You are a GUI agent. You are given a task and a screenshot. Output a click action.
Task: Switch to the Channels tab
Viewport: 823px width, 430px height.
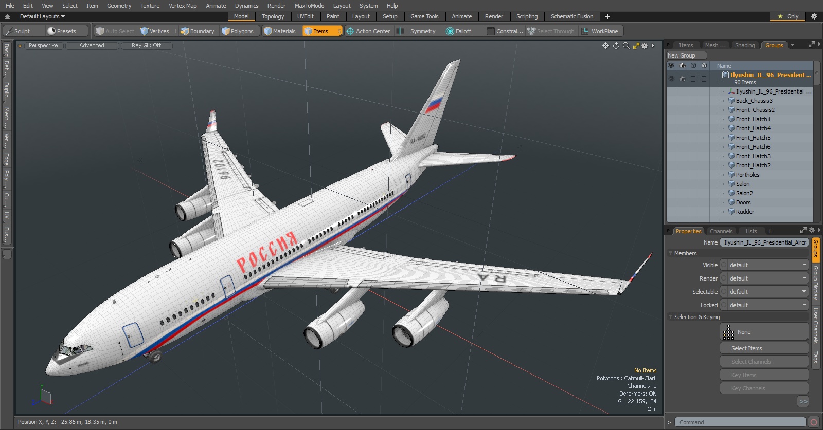pyautogui.click(x=721, y=231)
